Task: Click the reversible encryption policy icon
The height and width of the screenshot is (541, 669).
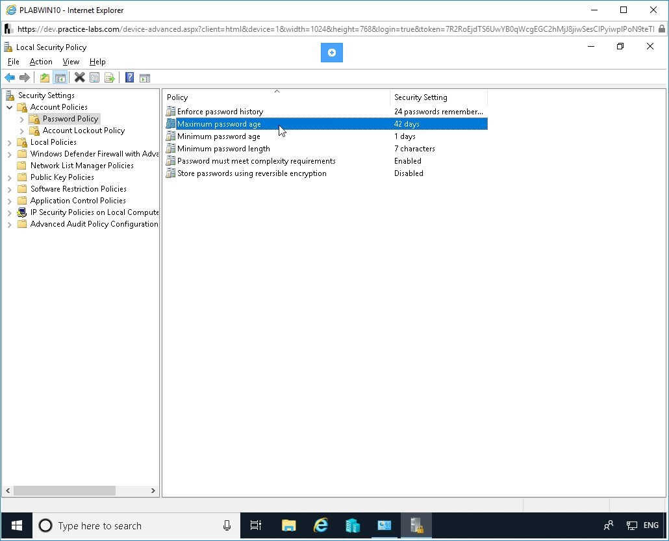Action: pyautogui.click(x=171, y=173)
